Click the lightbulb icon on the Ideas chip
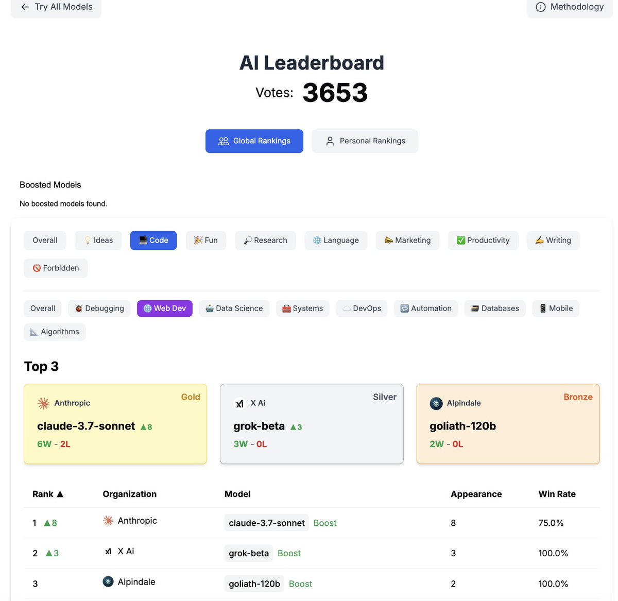 pyautogui.click(x=88, y=241)
